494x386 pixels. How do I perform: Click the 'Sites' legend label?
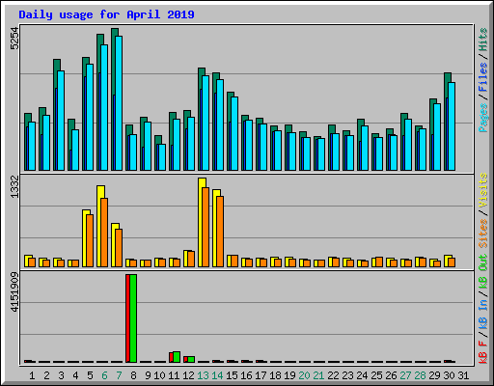pyautogui.click(x=482, y=234)
